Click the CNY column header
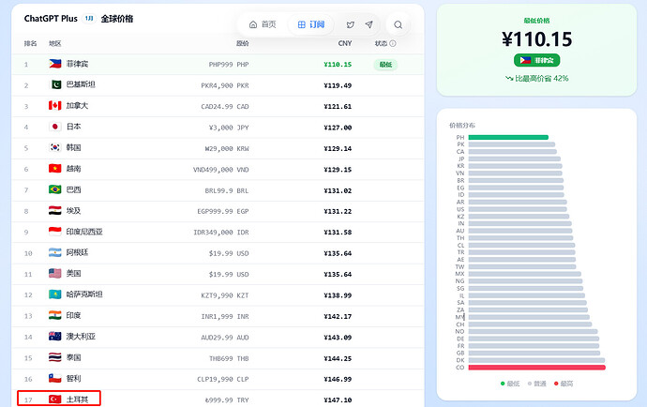 tap(345, 43)
